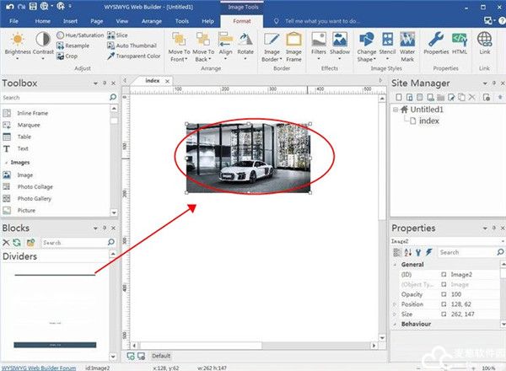Open the Align options
The width and height of the screenshot is (506, 371).
click(x=225, y=46)
